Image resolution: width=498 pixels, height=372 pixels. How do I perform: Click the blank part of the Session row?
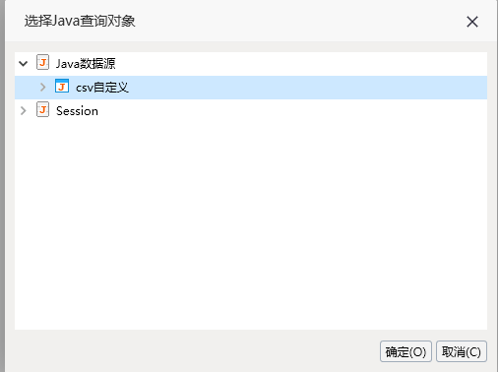[292, 111]
